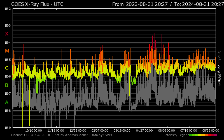Click the green end of intensity legend bar
Screen dimensions: 224x140
coord(191,135)
